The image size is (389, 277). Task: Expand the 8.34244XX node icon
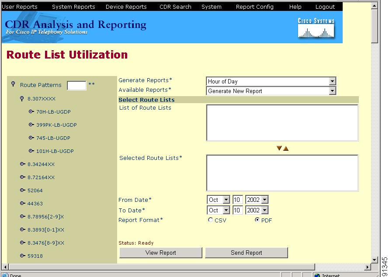[23, 164]
